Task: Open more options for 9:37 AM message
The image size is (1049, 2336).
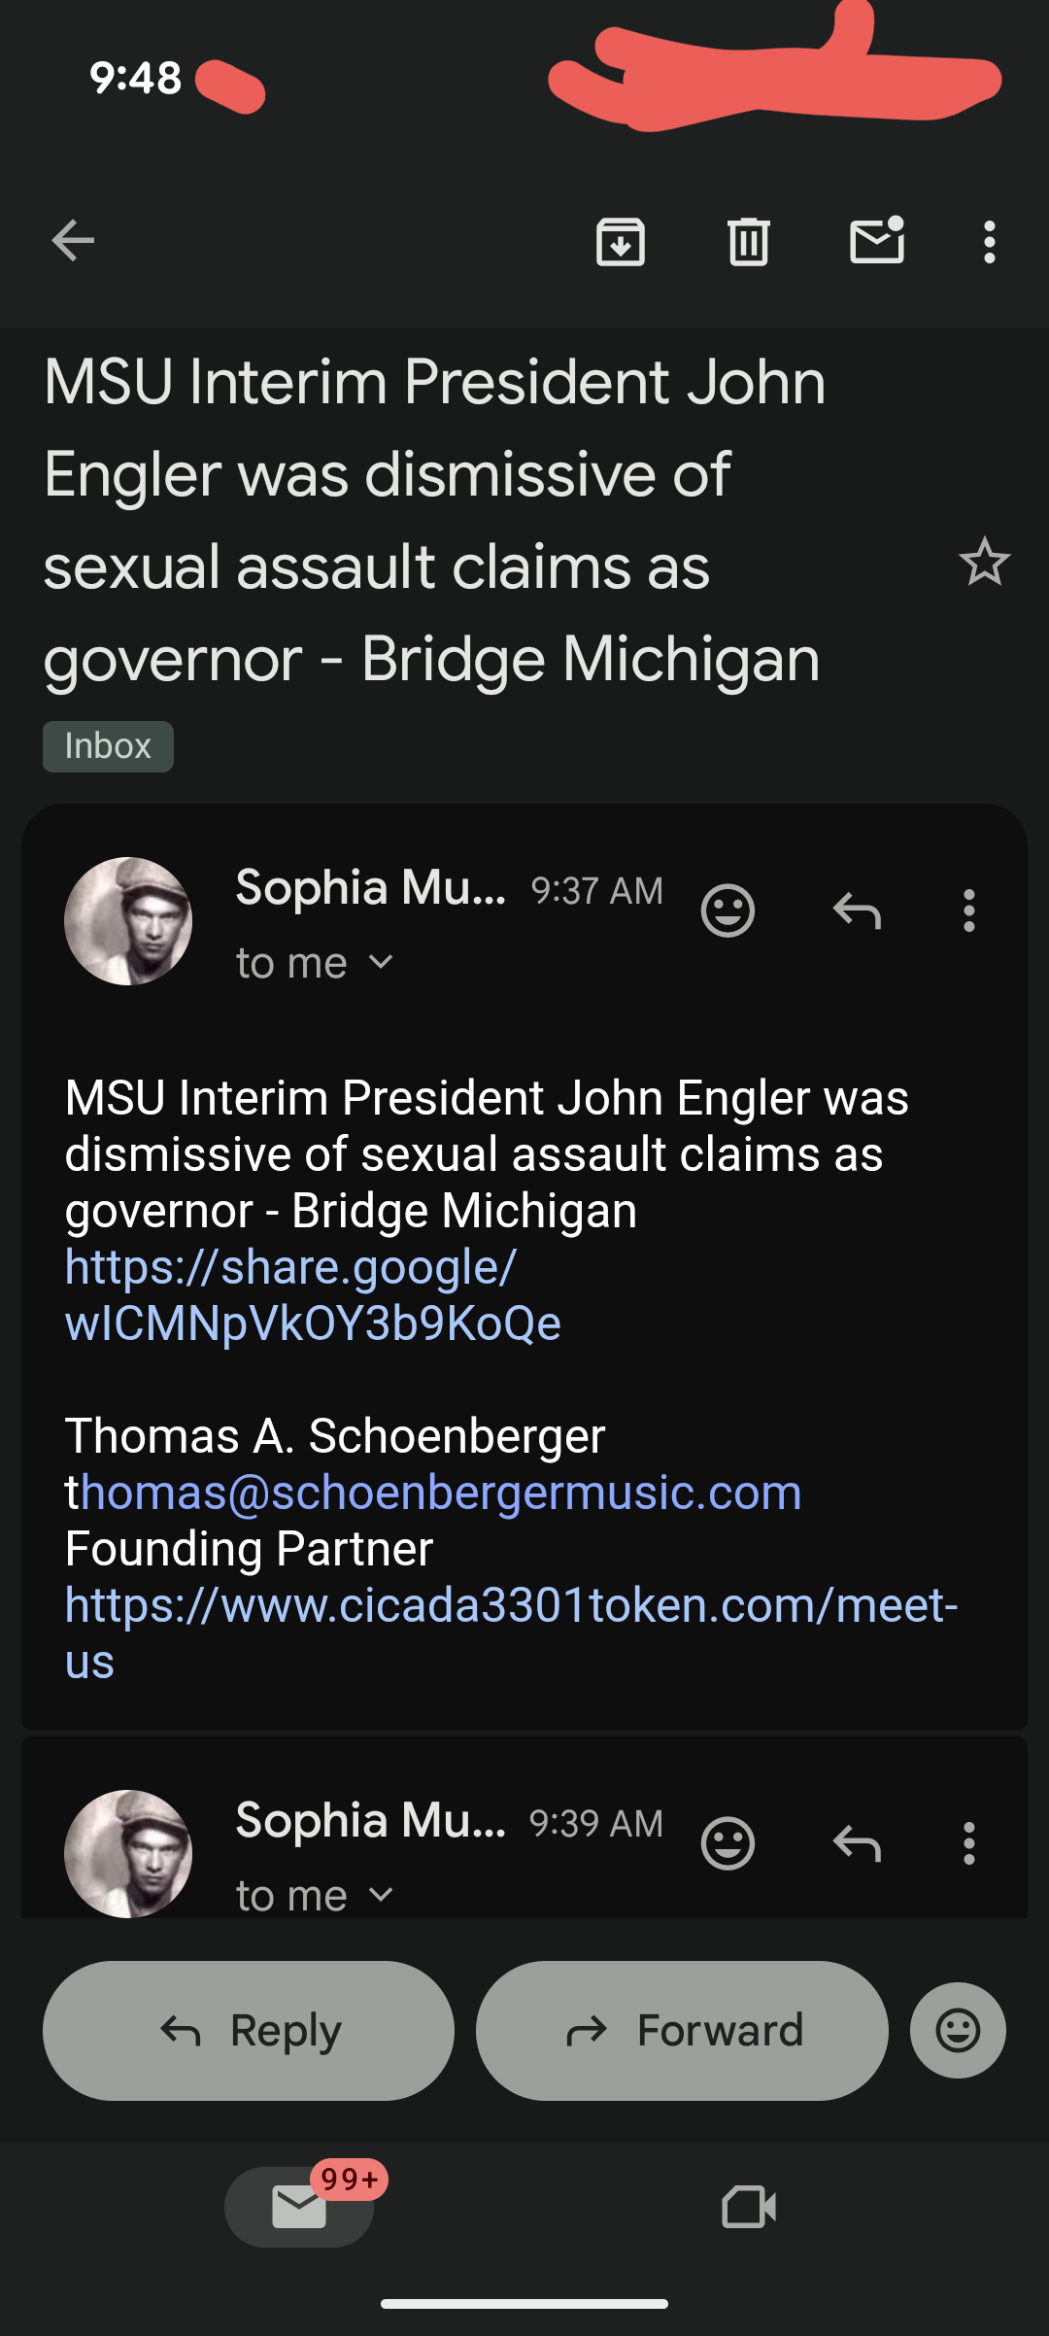Action: click(968, 910)
